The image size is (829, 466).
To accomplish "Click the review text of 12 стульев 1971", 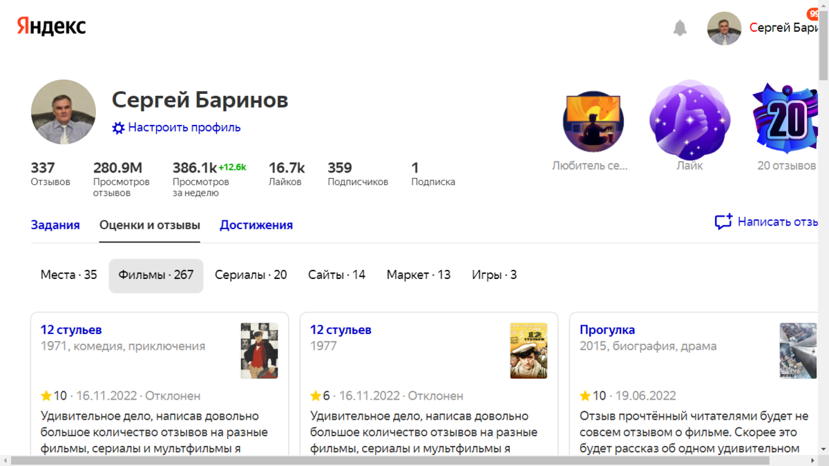I will [x=154, y=432].
